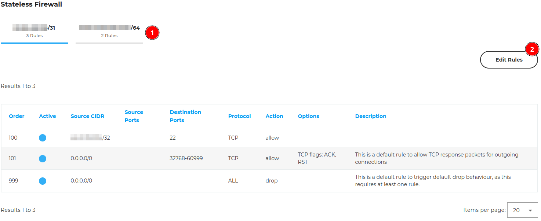541x221 pixels.
Task: Select the /31 subnet tab with 3 Rules
Action: point(35,32)
